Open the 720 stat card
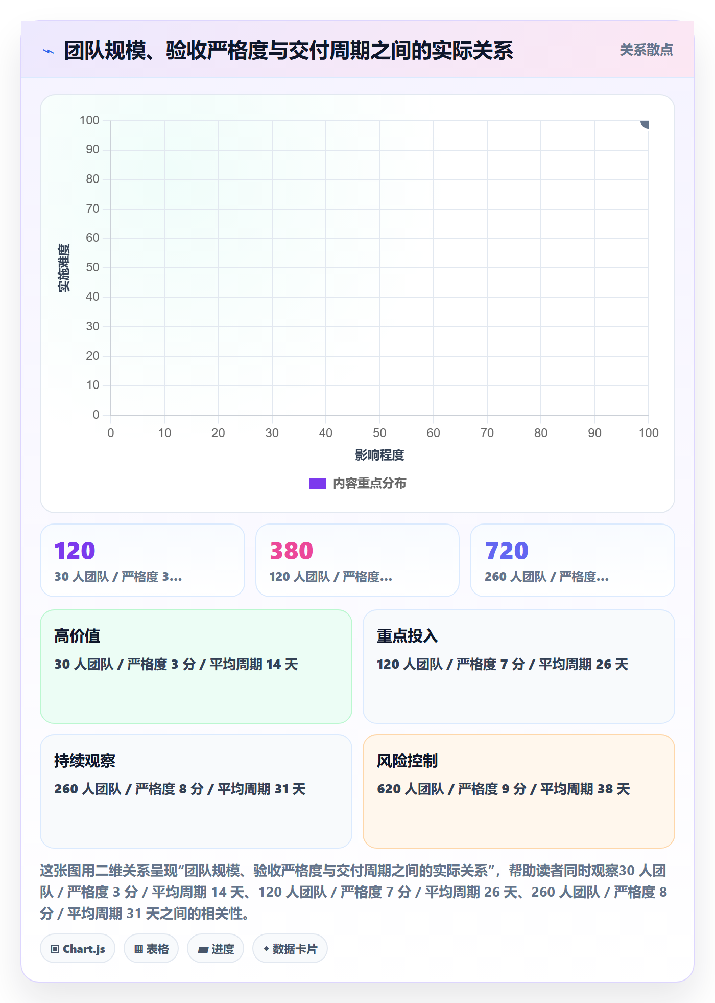Screen dimensions: 715x1003 [x=573, y=560]
